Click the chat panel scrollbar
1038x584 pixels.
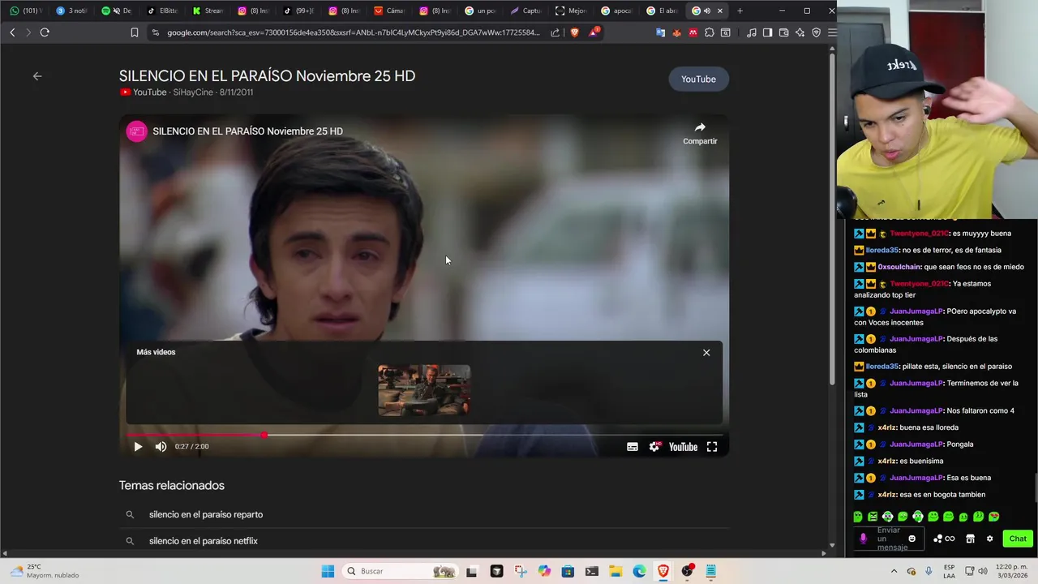[x=1035, y=487]
